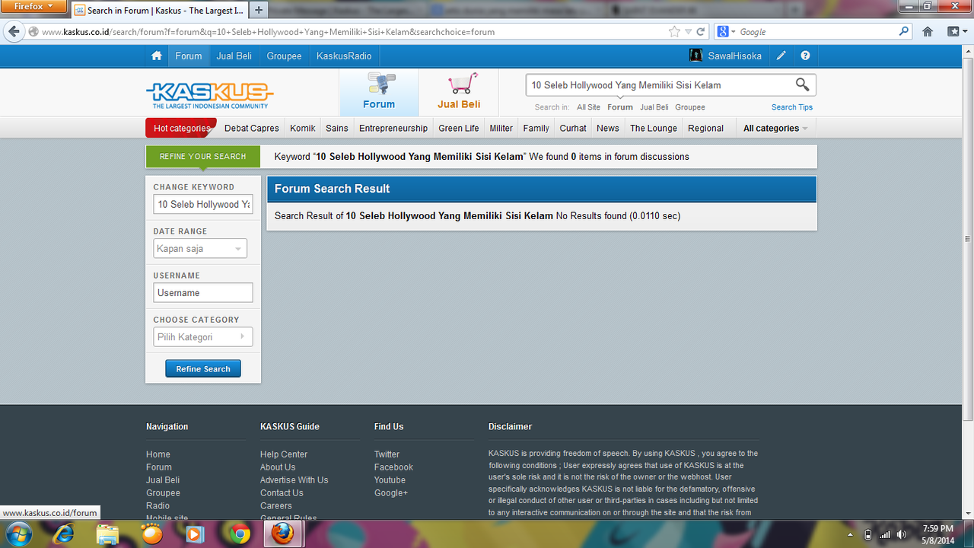Select the large Jual Beli cart tab
Viewport: 974px width, 548px height.
tap(459, 92)
